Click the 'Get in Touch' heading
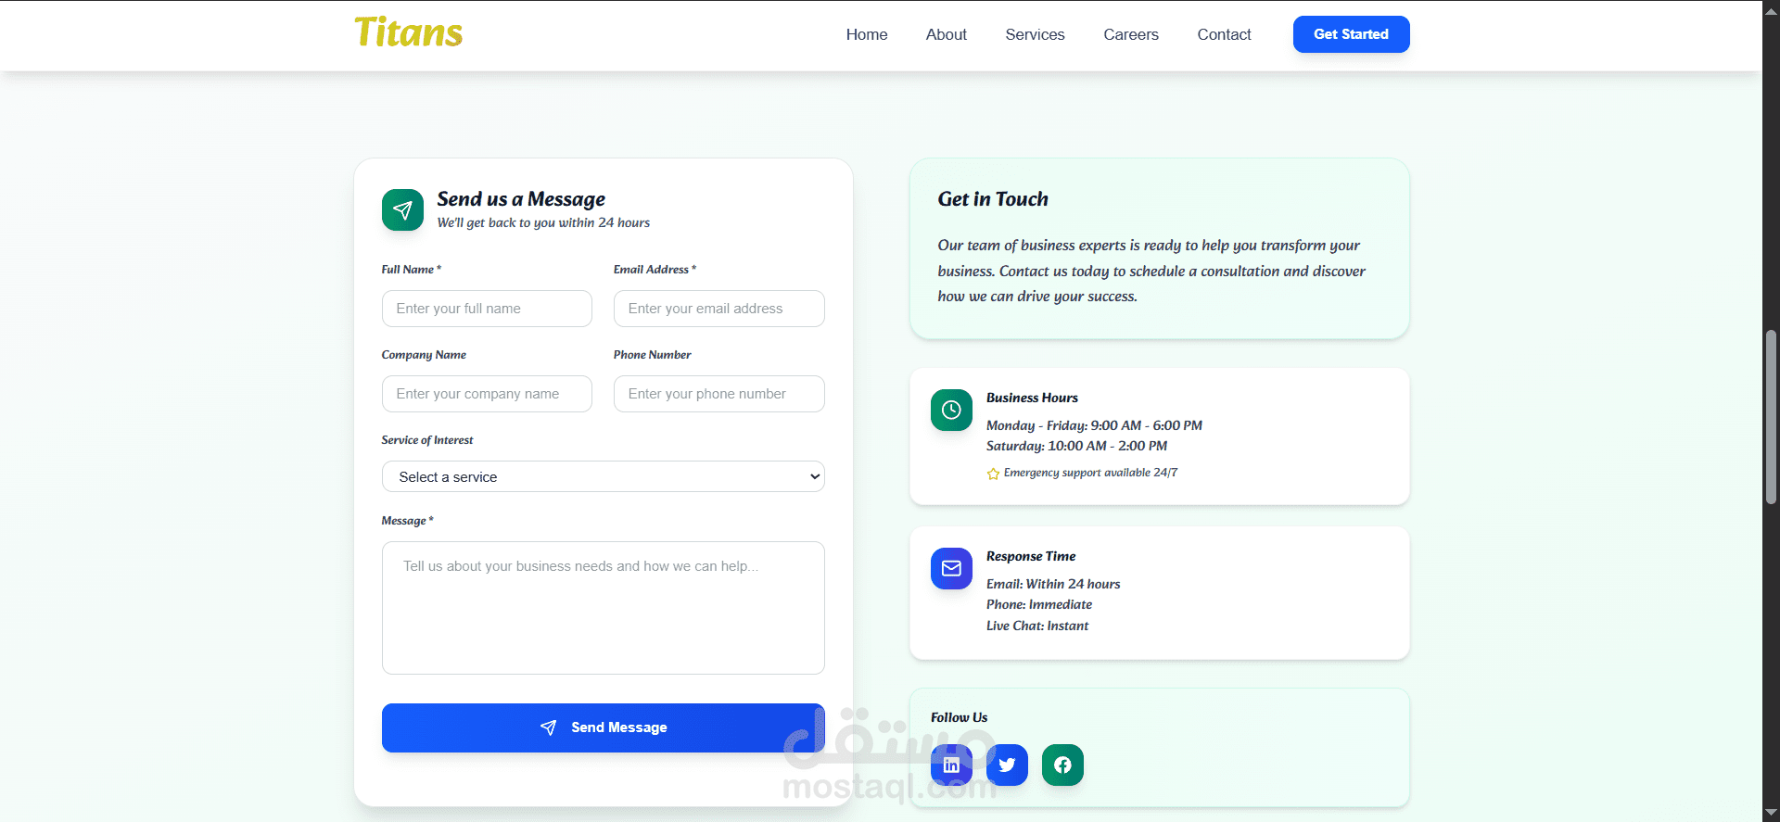Screen dimensions: 1780x822 tap(993, 199)
